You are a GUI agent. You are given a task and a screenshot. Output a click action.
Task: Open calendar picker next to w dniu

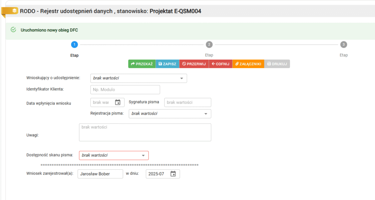pos(173,174)
